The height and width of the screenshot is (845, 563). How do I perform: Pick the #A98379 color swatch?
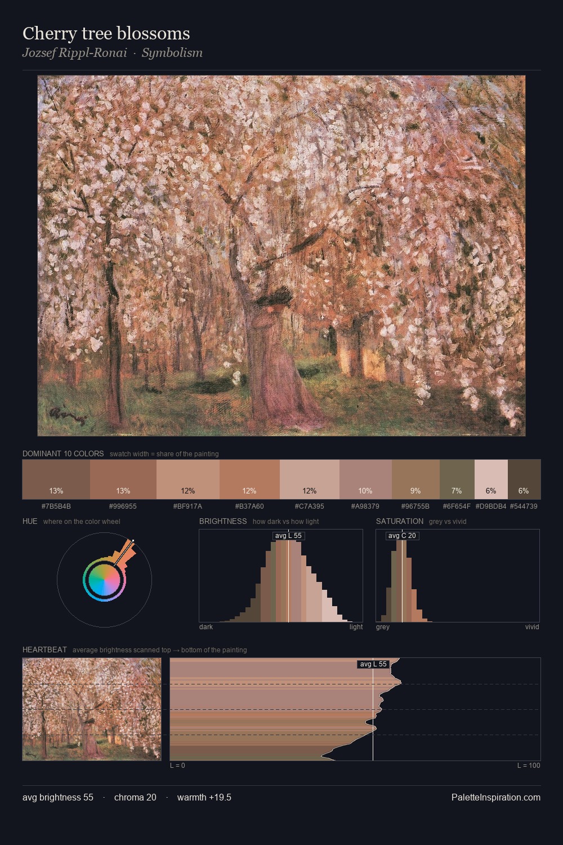pos(365,479)
